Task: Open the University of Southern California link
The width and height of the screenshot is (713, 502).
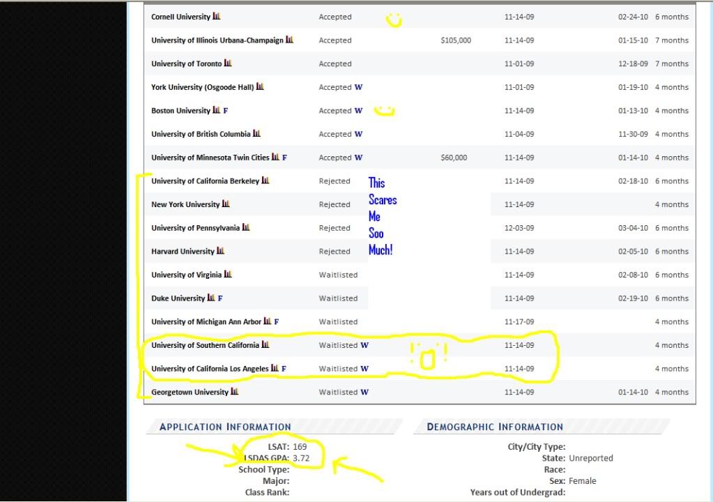Action: [x=206, y=345]
